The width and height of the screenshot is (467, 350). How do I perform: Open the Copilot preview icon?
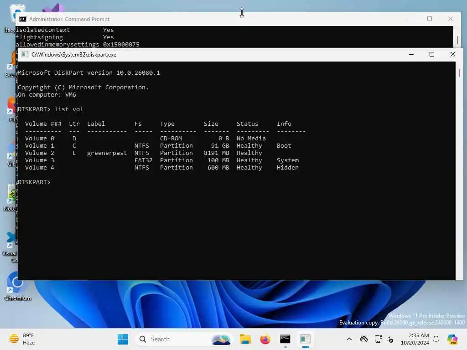click(x=452, y=339)
